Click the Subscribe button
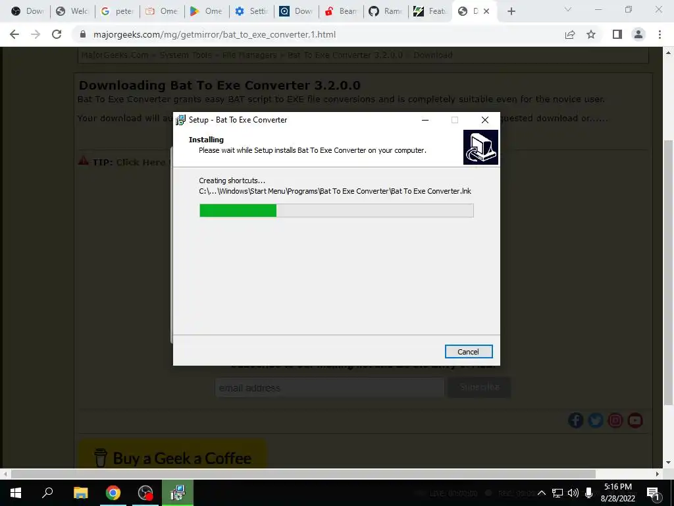The width and height of the screenshot is (674, 506). tap(479, 387)
